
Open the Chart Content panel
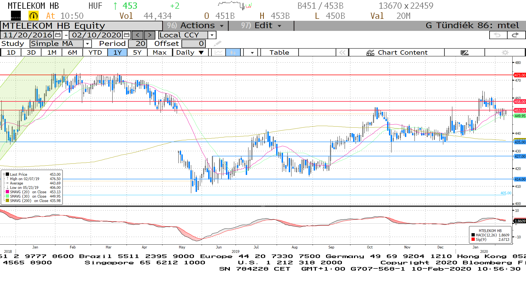397,52
